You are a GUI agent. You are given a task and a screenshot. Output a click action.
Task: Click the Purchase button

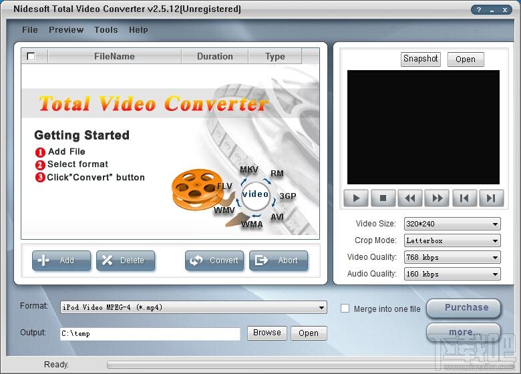point(464,308)
